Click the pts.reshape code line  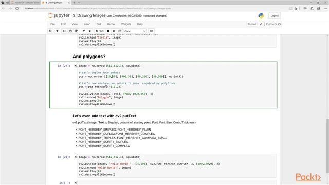point(100,87)
